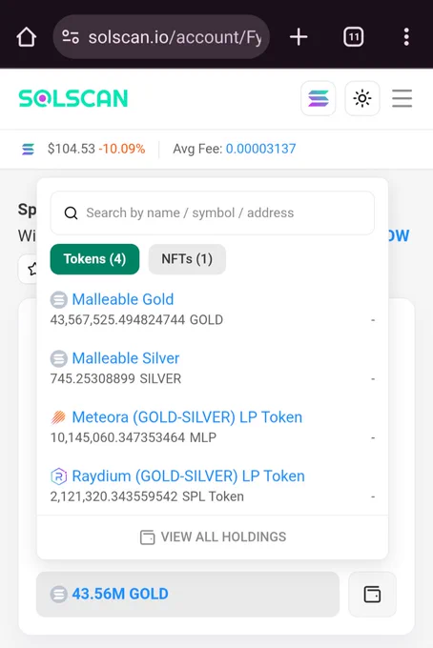Click VIEW ALL HOLDINGS button
The image size is (433, 648).
213,537
